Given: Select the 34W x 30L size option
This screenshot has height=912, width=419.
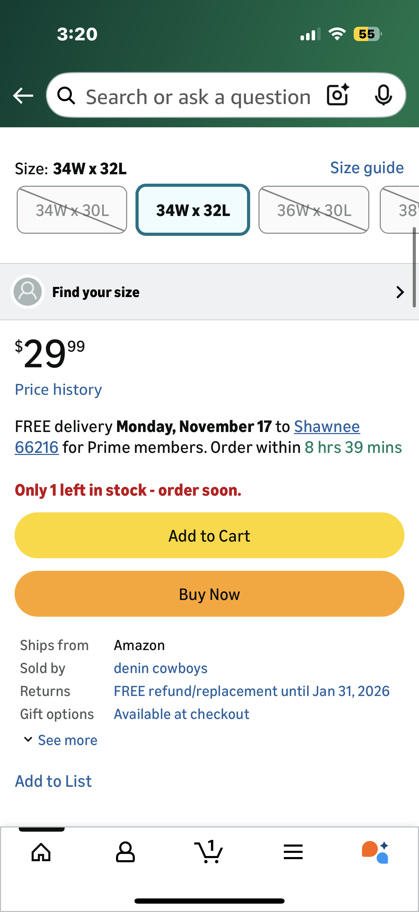Looking at the screenshot, I should coord(72,210).
